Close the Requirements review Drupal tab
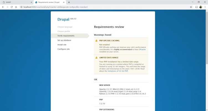Image resolution: width=208 pixels, height=111 pixels. coord(64,2)
